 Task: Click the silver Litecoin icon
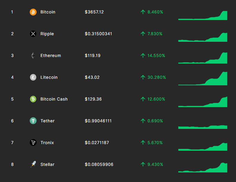33,77
